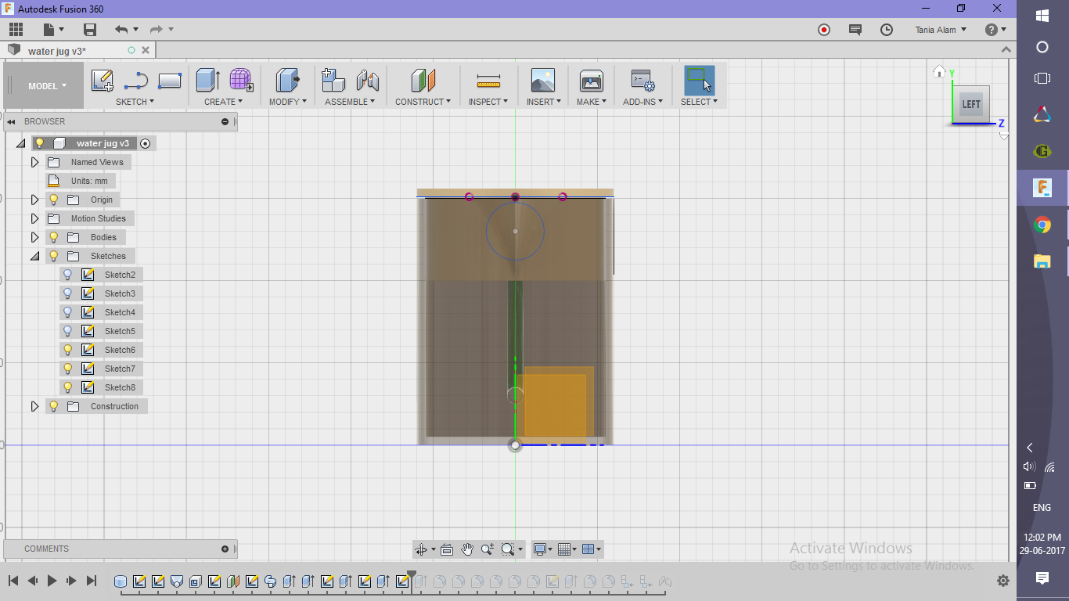
Task: Open the Scripts and Add-Ins icon
Action: 642,81
